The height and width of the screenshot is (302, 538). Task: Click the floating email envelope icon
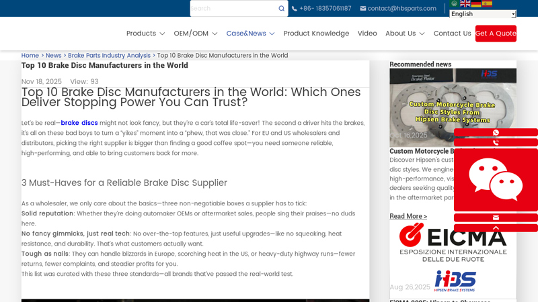(496, 217)
